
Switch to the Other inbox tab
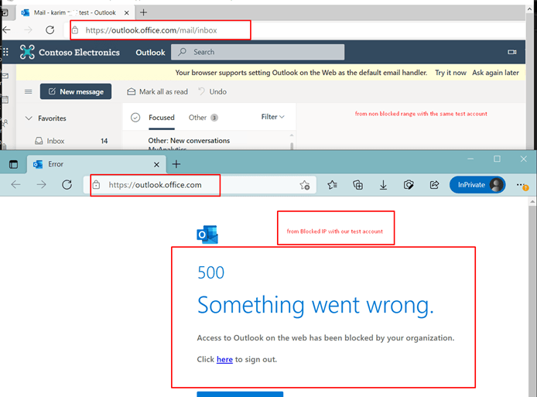(198, 118)
